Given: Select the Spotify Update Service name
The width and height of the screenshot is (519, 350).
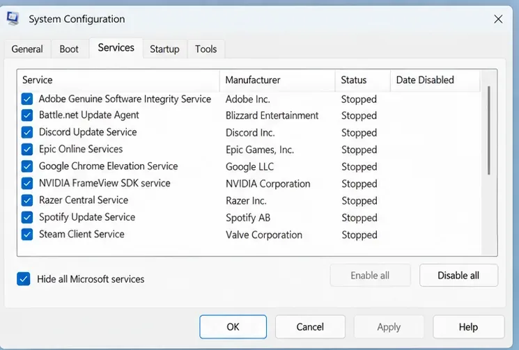Looking at the screenshot, I should click(x=87, y=217).
